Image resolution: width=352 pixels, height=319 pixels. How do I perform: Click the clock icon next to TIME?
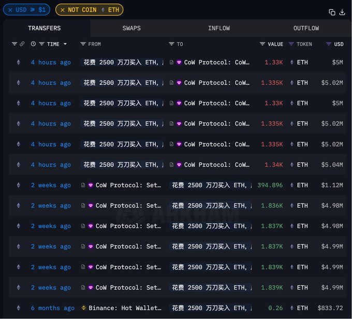pyautogui.click(x=33, y=44)
